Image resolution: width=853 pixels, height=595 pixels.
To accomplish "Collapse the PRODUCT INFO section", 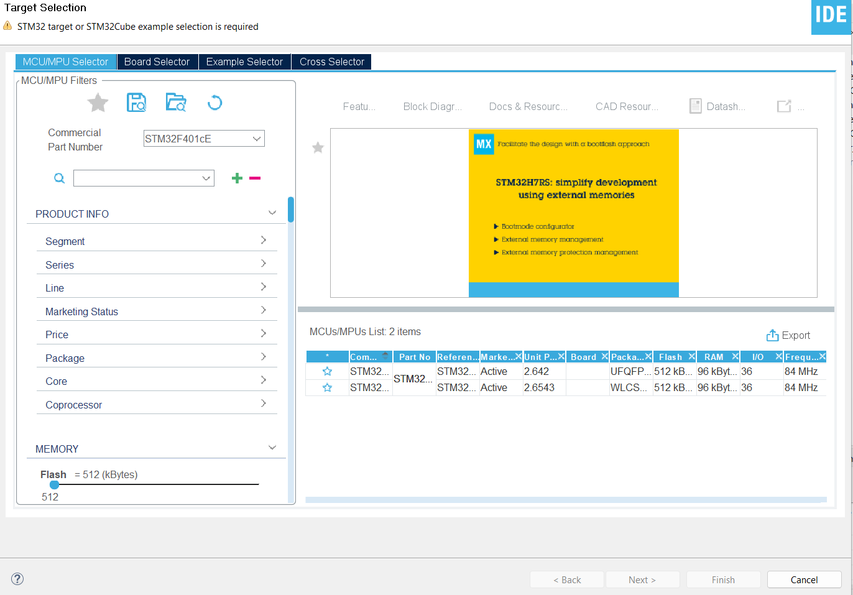I will click(x=272, y=213).
